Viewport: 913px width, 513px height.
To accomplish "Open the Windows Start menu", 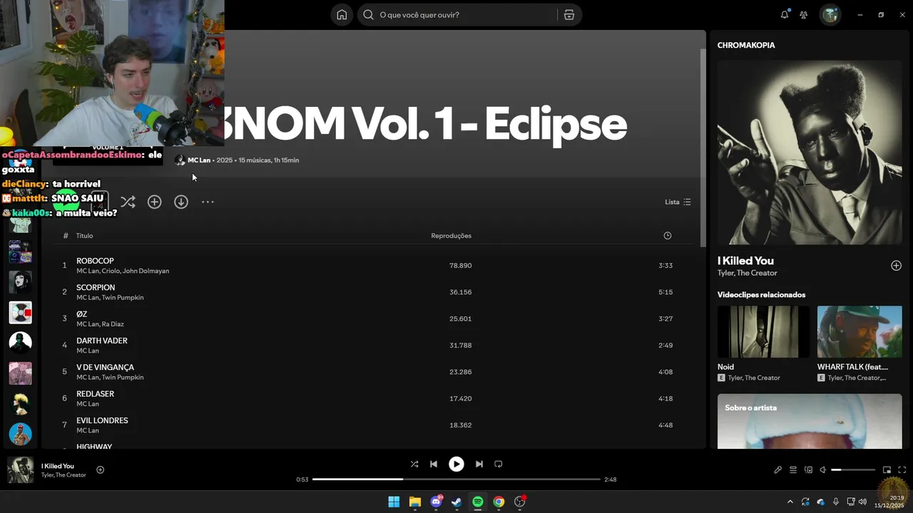I will (394, 502).
